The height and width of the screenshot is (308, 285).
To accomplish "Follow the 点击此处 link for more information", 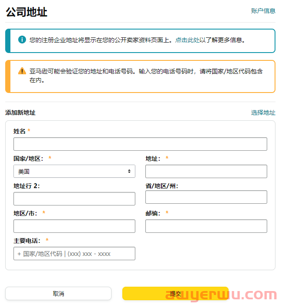I will (187, 40).
